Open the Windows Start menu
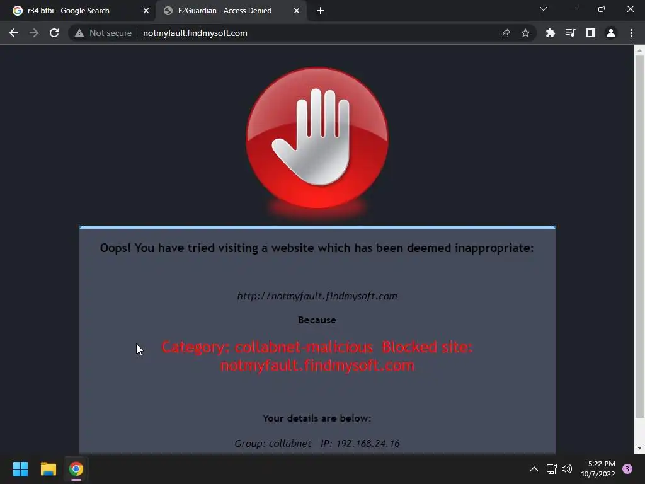The width and height of the screenshot is (645, 484). coord(20,469)
